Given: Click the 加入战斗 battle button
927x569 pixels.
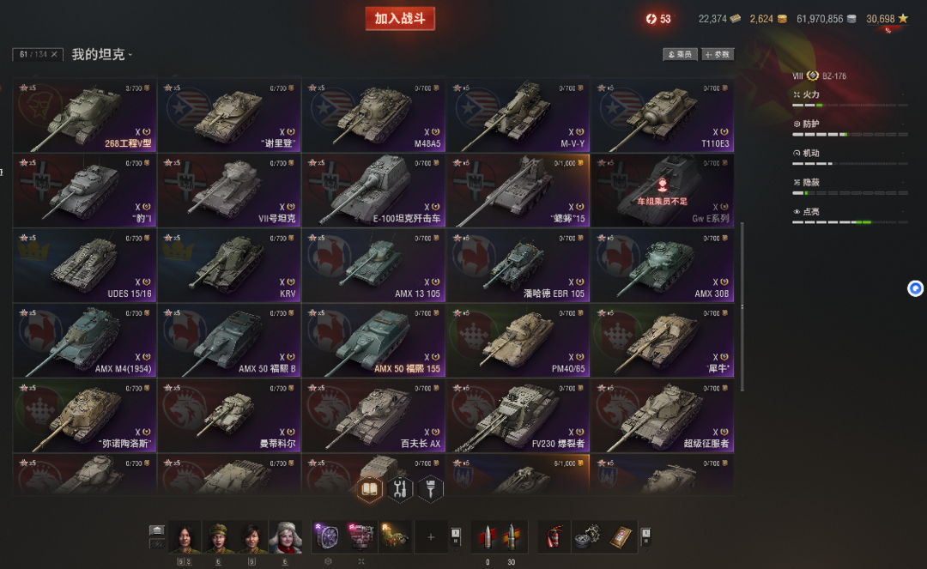Looking at the screenshot, I should coord(400,18).
